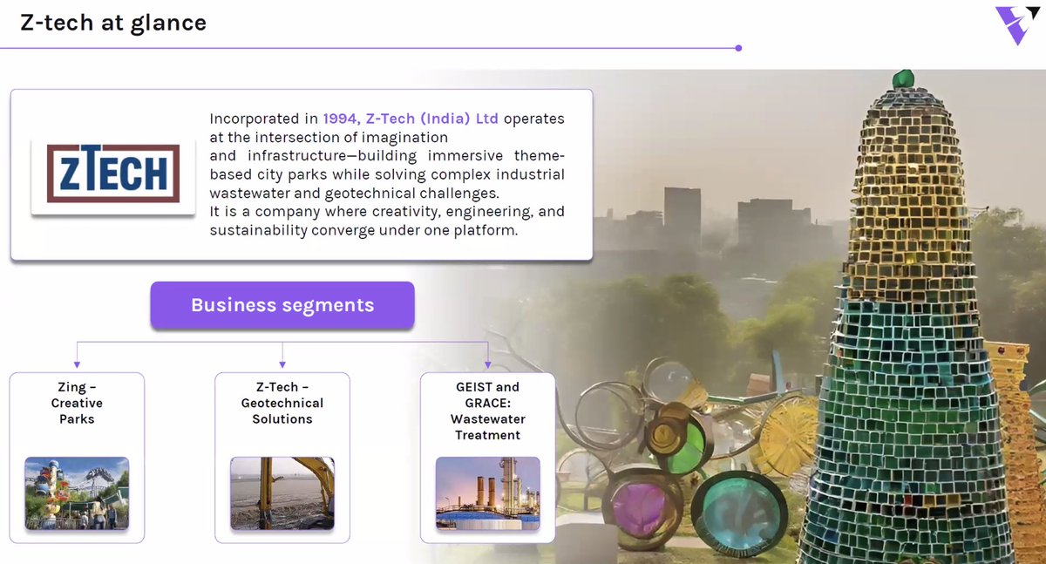This screenshot has height=564, width=1046.
Task: Click the '1994, Z-Tech (India) Ltd' highlighted text
Action: 411,119
